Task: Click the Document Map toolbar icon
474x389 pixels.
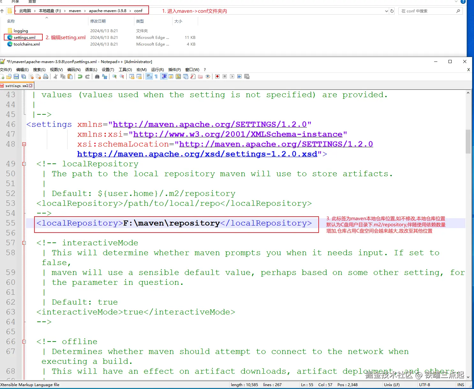Action: (x=178, y=76)
